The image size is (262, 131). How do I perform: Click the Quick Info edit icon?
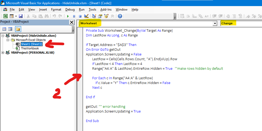click(x=194, y=16)
